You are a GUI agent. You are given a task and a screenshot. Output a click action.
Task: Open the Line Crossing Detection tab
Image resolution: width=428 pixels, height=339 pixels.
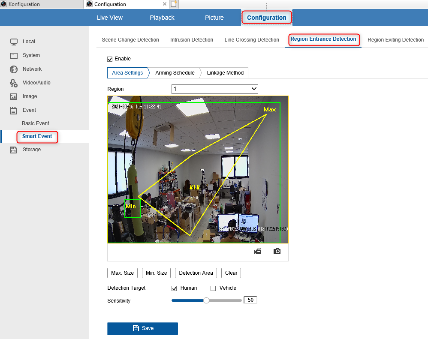(252, 40)
